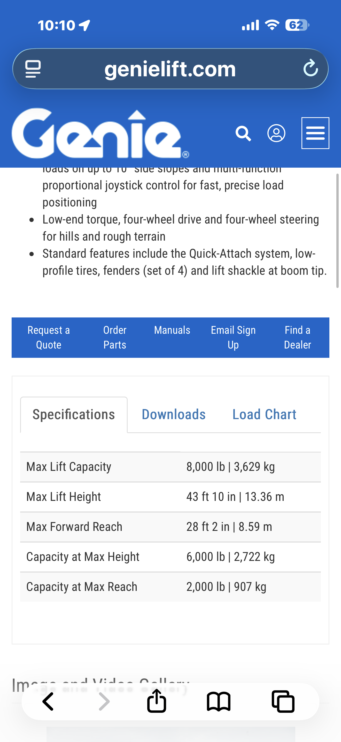Open the hamburger navigation menu
Viewport: 341px width, 742px height.
(315, 133)
